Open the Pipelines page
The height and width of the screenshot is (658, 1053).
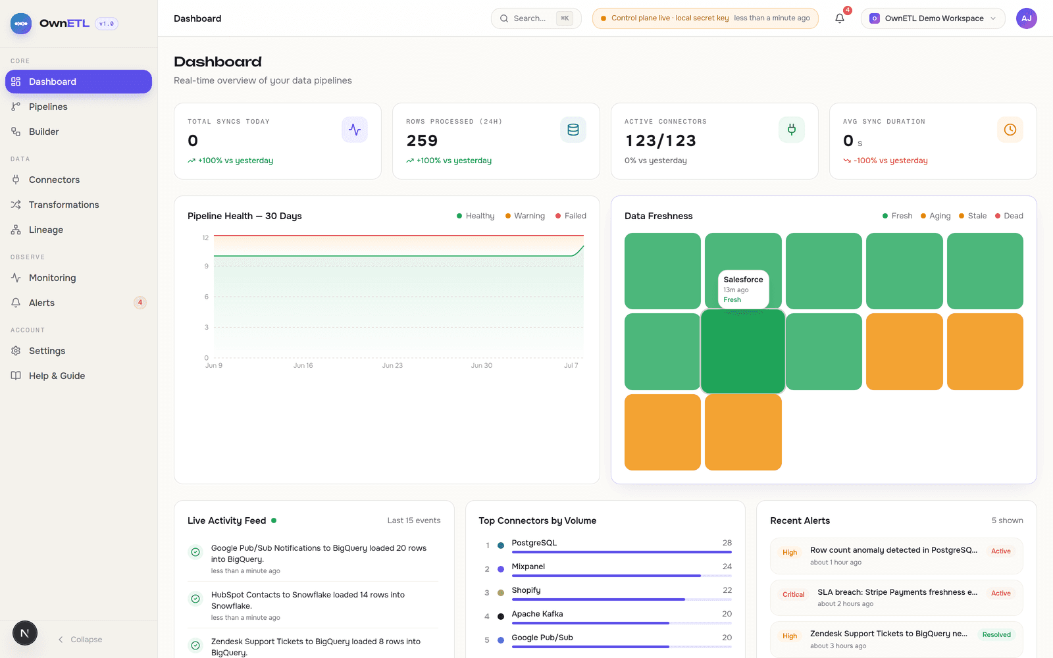coord(78,107)
